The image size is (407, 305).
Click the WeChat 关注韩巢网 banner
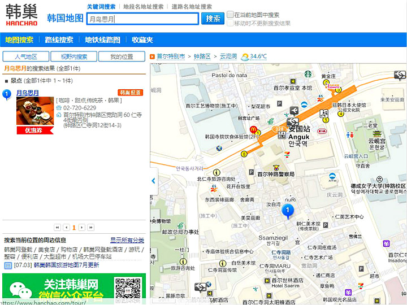coord(74,287)
